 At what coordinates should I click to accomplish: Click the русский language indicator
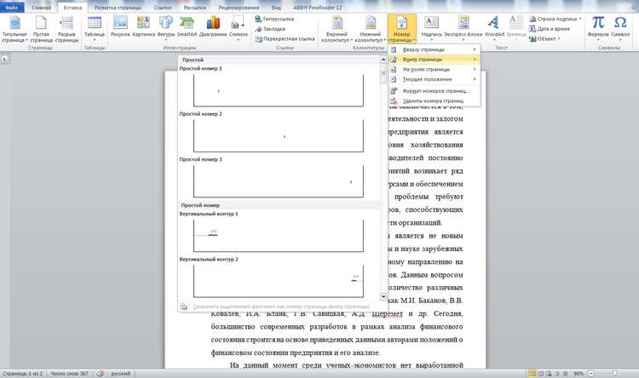coord(121,373)
